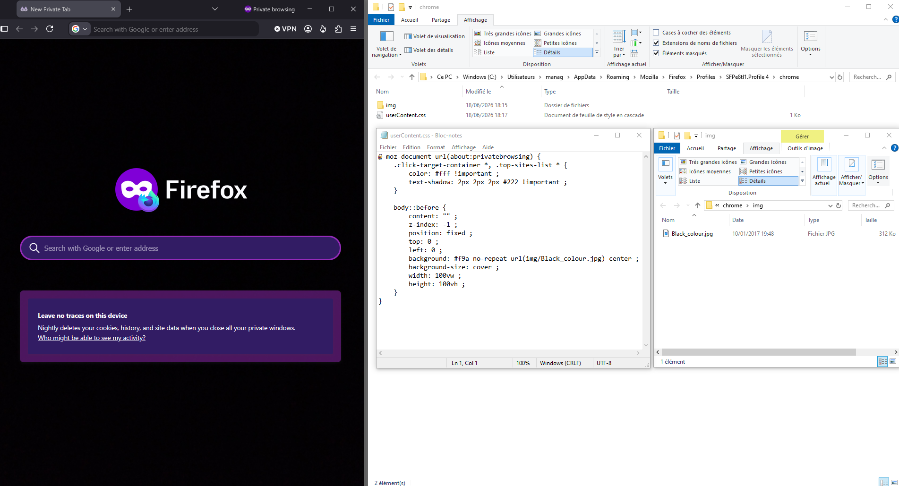The image size is (899, 486).
Task: Open link Who might be able to see my activity
Action: pyautogui.click(x=92, y=338)
